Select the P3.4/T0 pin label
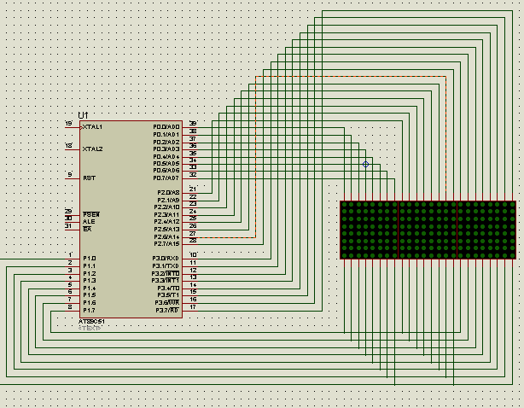Image resolution: width=524 pixels, height=408 pixels. (x=168, y=288)
